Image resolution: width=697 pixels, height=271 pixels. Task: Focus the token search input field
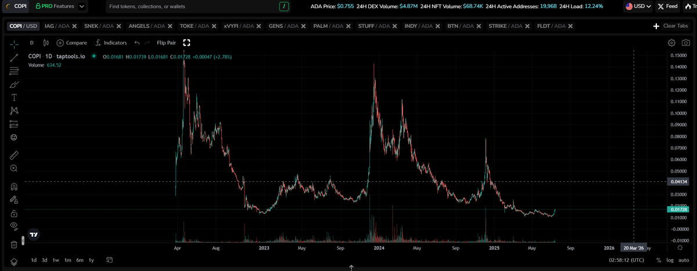[192, 6]
